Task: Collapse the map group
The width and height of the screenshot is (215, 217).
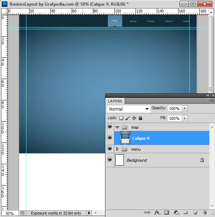Action: point(117,127)
